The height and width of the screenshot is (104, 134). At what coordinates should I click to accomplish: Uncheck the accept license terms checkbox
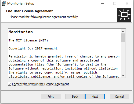[9, 84]
